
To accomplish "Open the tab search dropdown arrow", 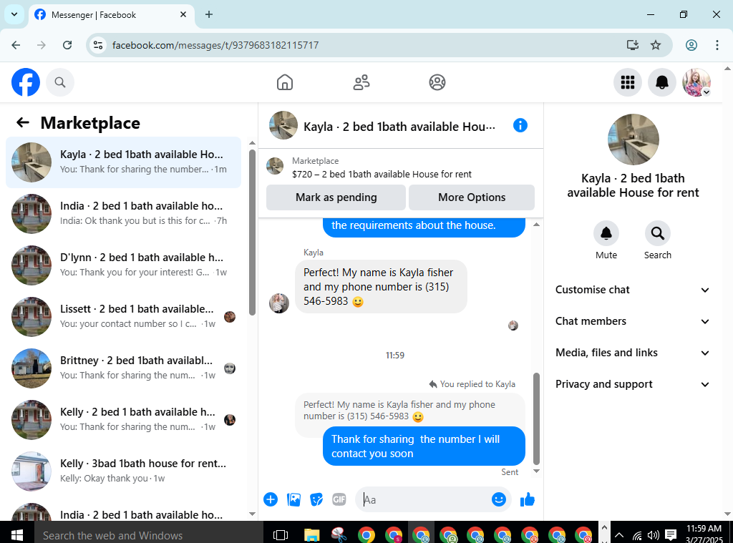I will 14,14.
